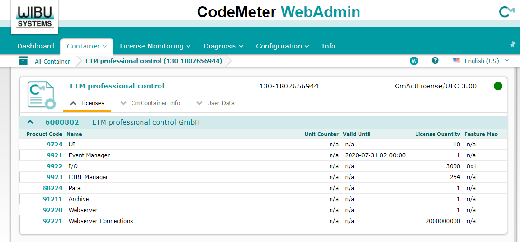The width and height of the screenshot is (520, 242).
Task: Select the Licenses tab
Action: (x=87, y=103)
